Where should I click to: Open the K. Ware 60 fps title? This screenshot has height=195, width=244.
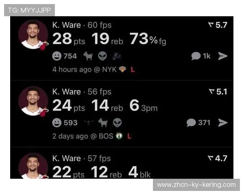click(82, 25)
